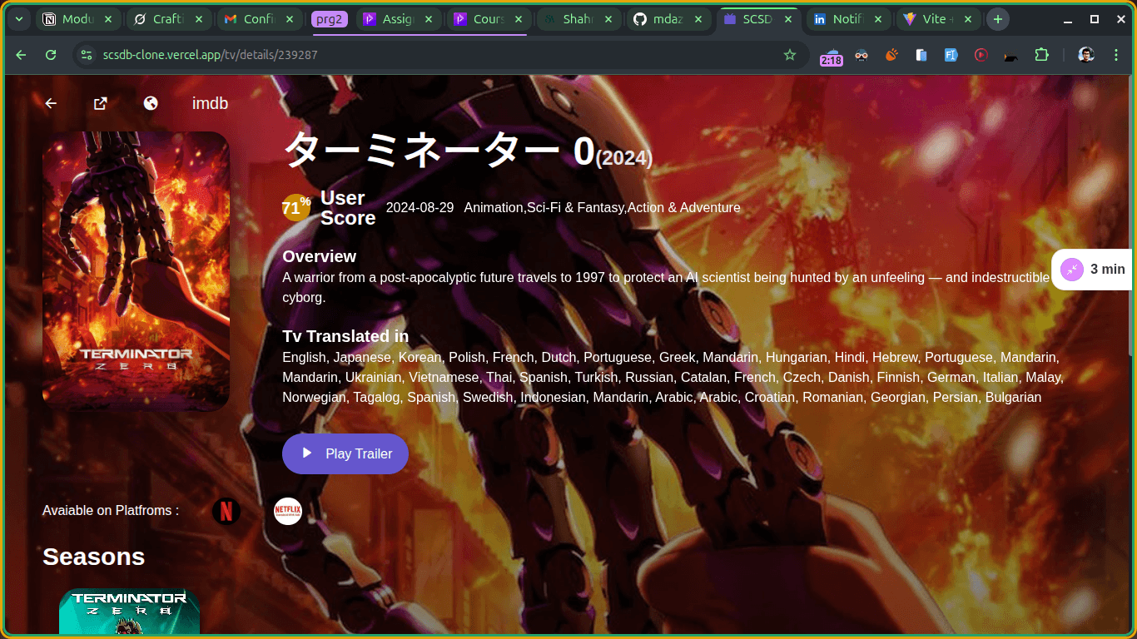
Task: Open the external link icon beside back arrow
Action: [101, 103]
